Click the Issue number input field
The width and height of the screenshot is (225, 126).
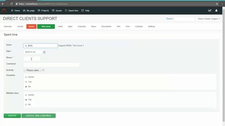coord(40,45)
